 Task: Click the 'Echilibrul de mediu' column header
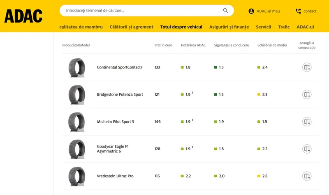coord(272,45)
